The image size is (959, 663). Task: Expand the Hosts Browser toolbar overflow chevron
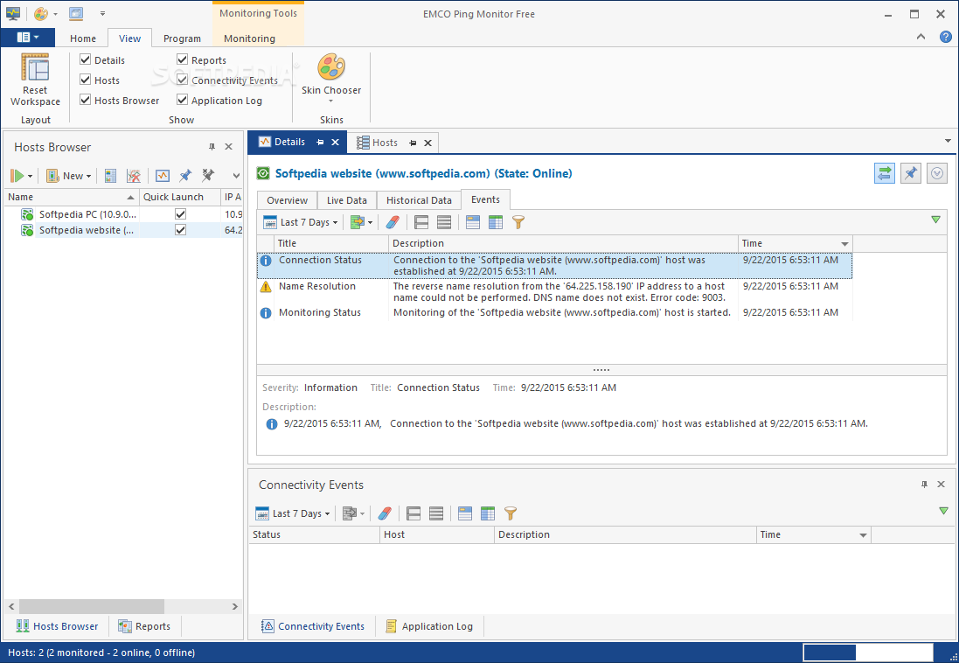coord(236,177)
